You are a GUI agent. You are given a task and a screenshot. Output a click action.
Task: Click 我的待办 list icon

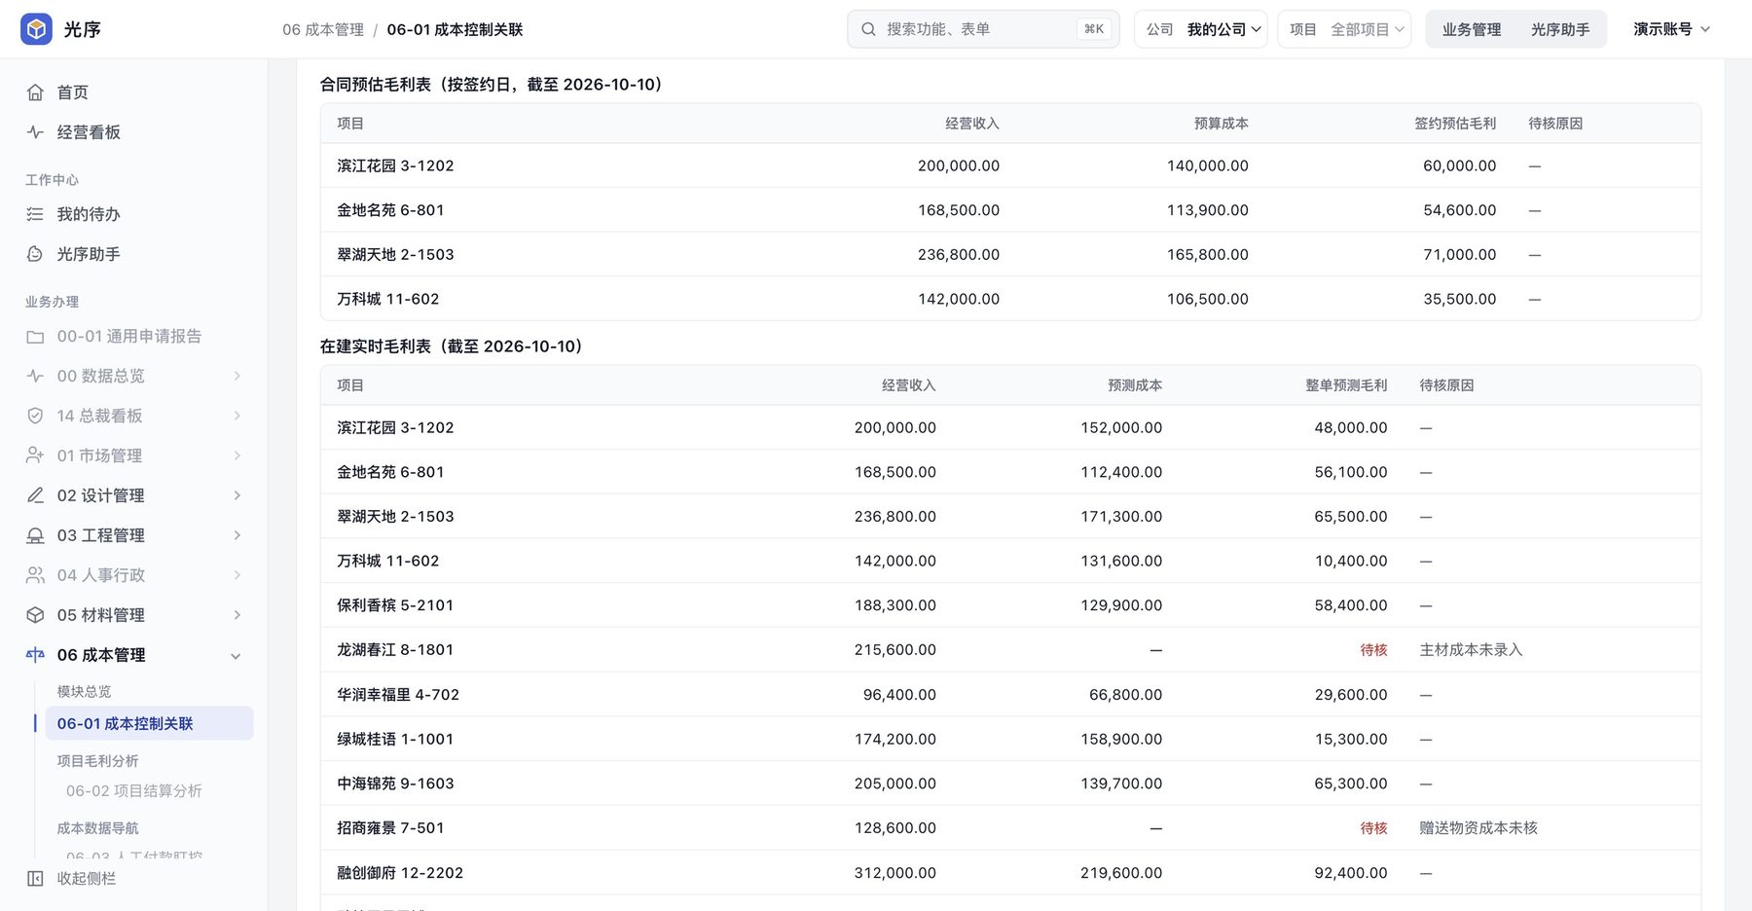pyautogui.click(x=35, y=214)
